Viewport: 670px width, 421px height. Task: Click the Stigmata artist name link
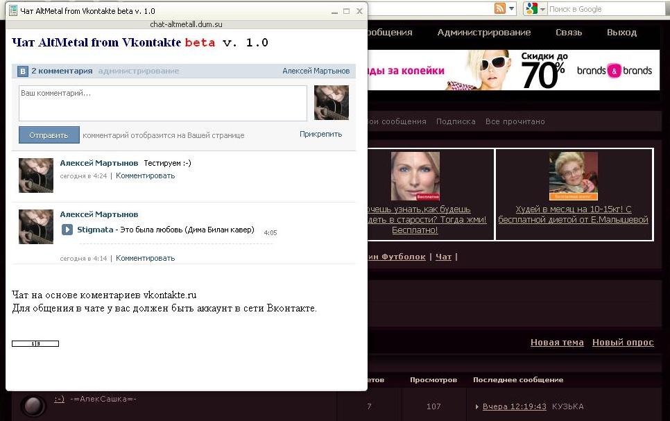[95, 230]
